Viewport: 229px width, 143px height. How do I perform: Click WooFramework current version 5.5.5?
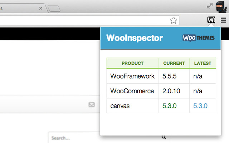174,76
